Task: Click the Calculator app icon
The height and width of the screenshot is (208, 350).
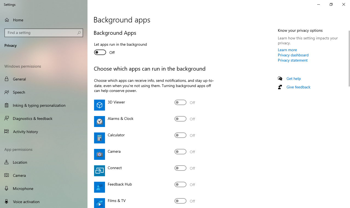Action: [100, 138]
